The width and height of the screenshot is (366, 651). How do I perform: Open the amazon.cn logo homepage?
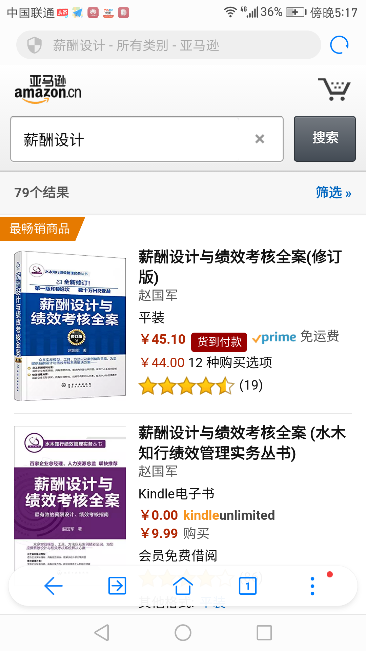click(48, 89)
